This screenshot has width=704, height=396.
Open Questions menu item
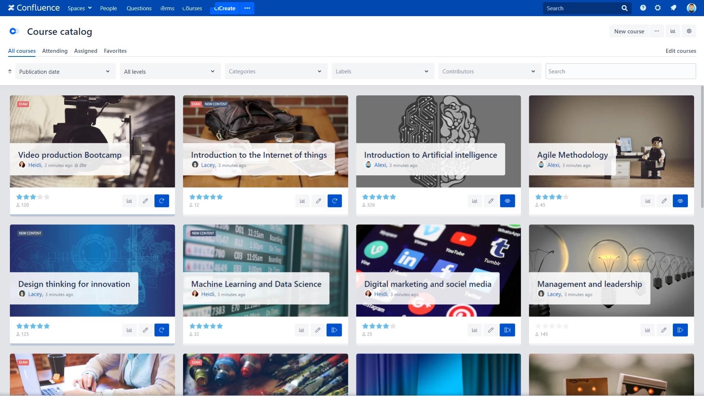(x=139, y=8)
